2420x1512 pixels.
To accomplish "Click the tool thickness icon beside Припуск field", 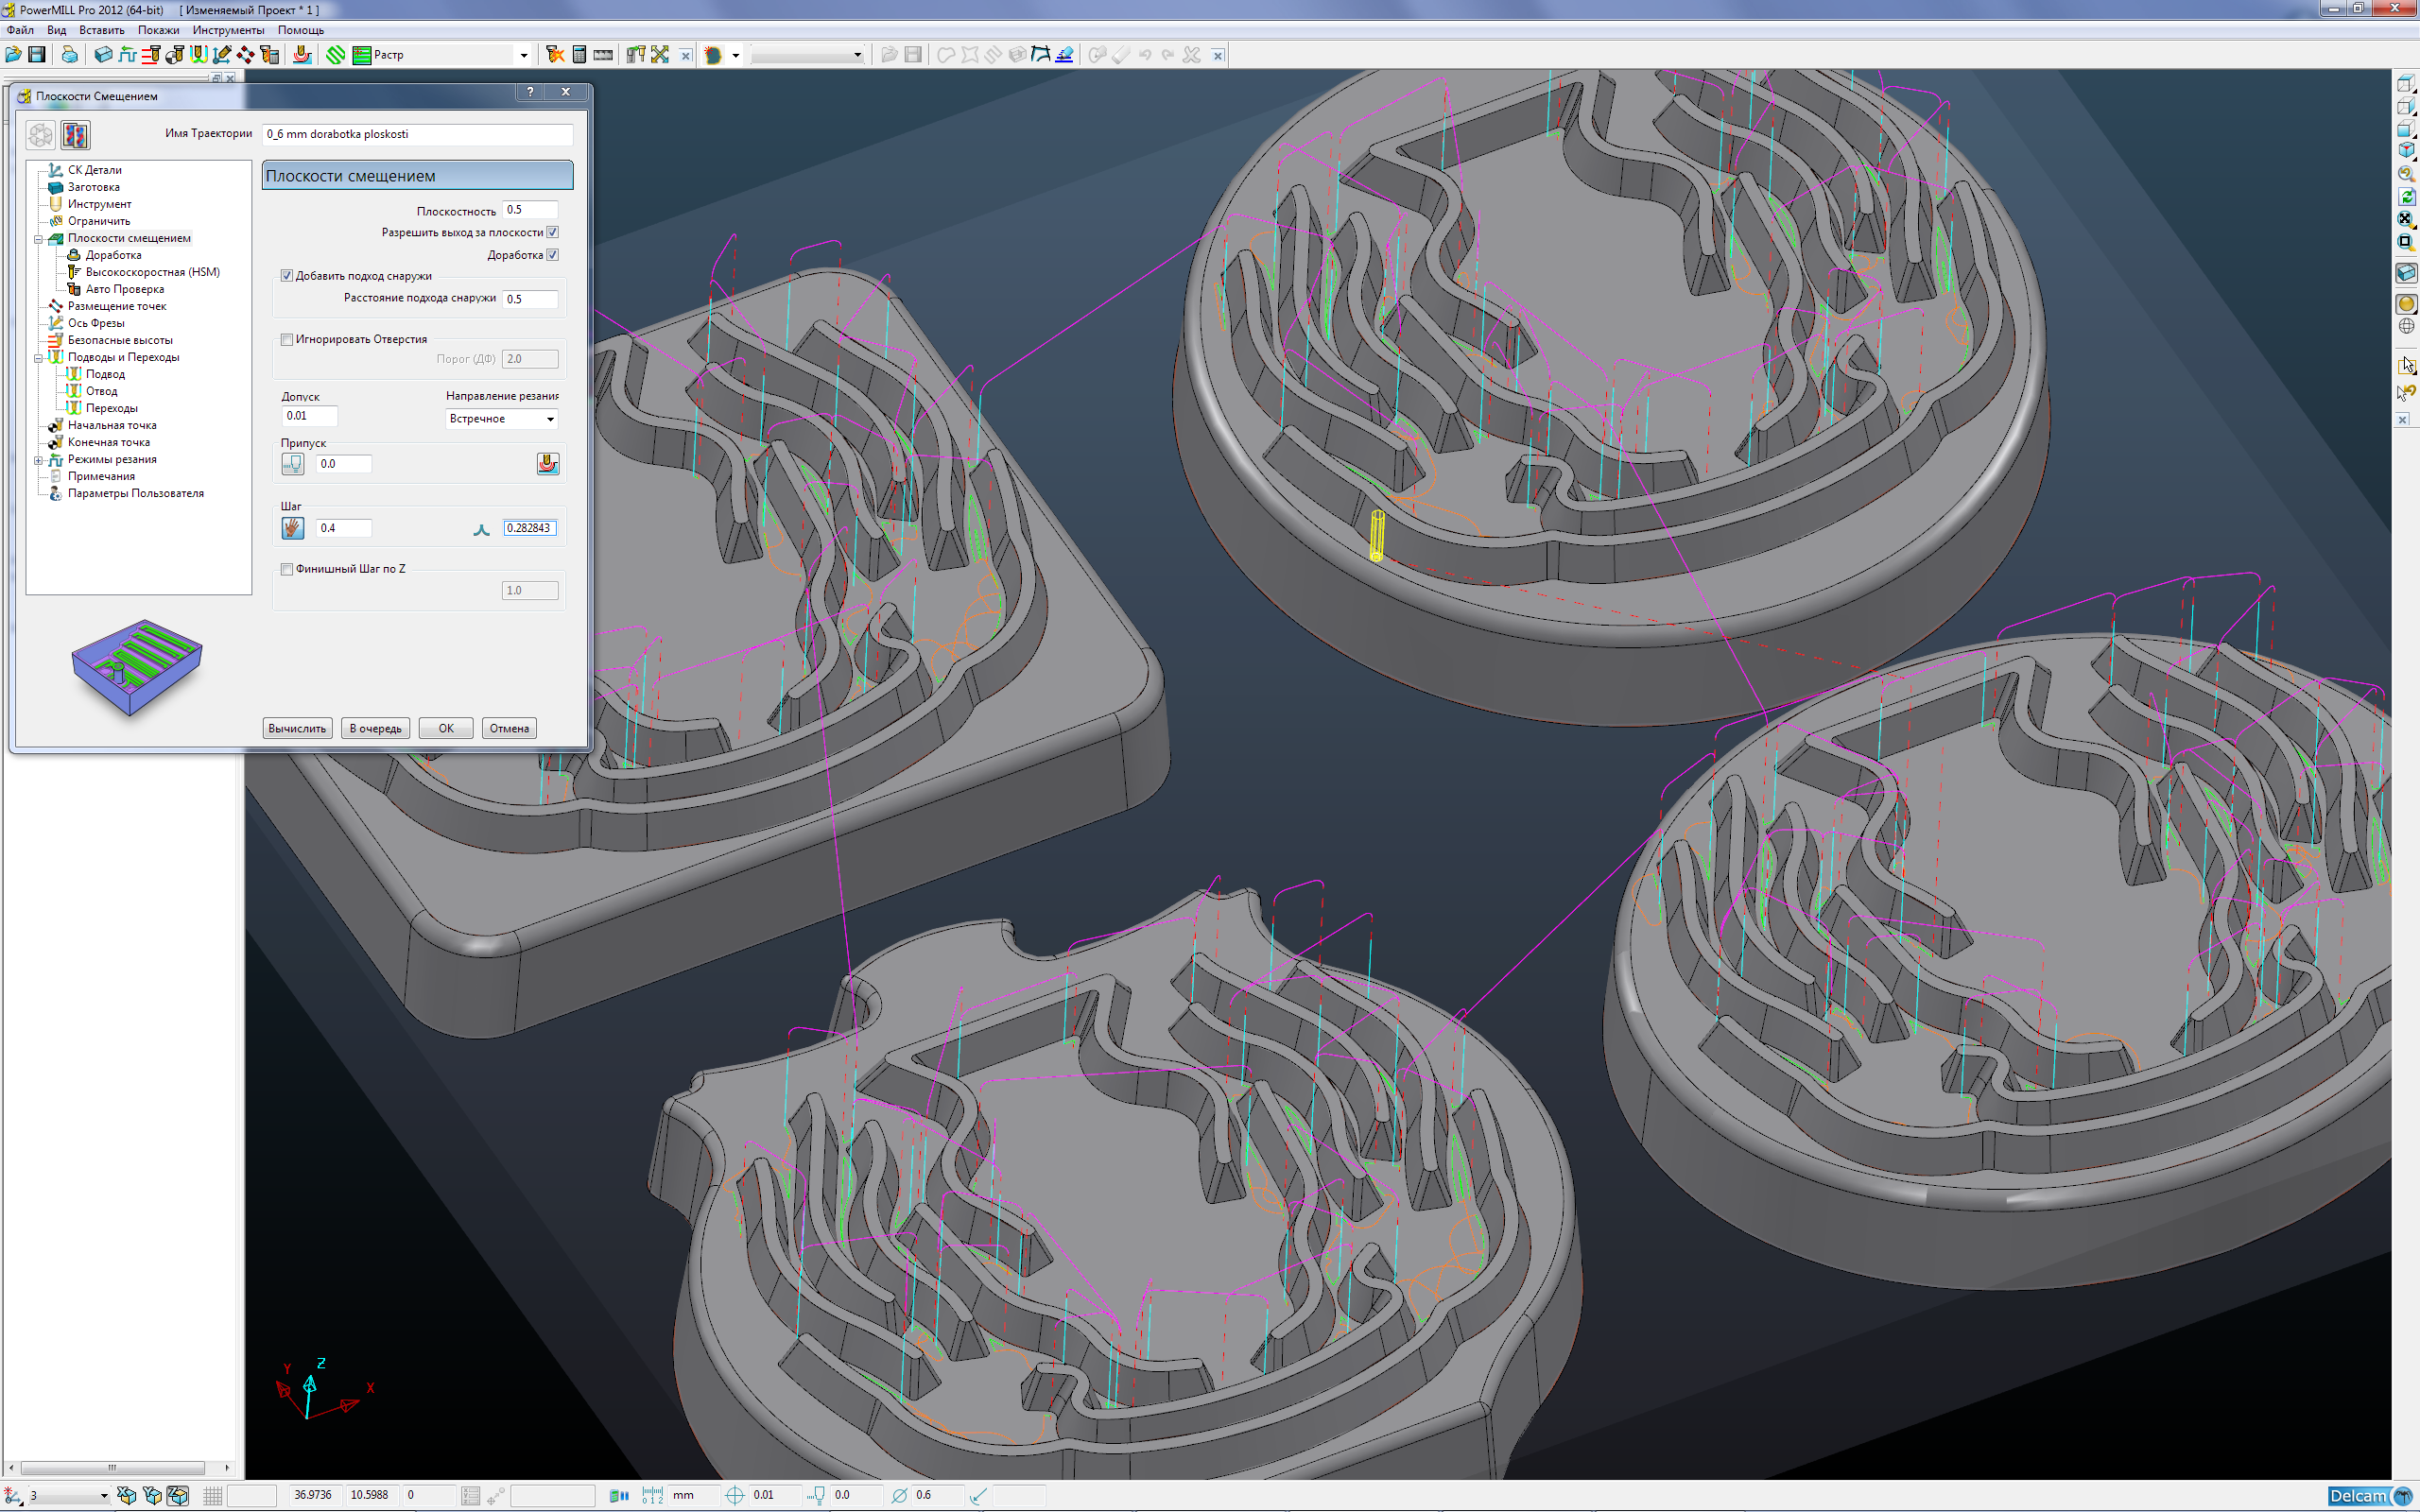I will (292, 463).
